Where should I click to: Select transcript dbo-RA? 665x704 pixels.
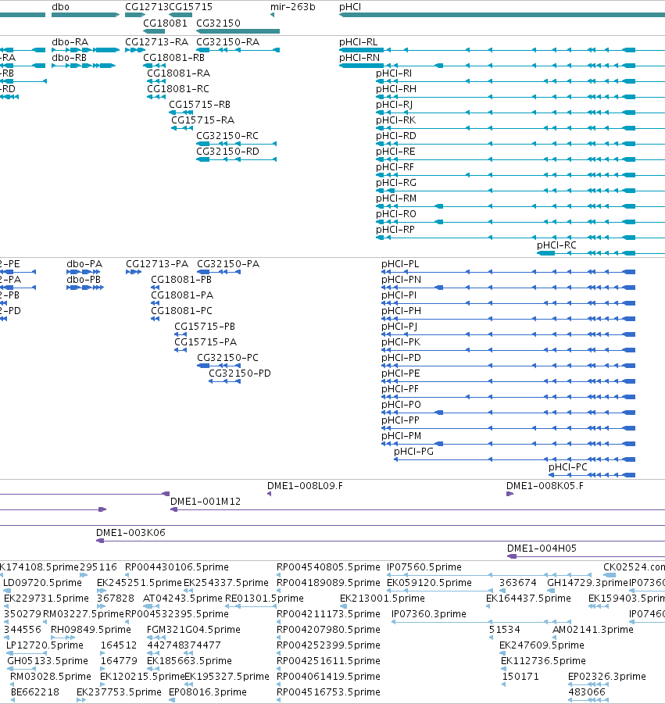[x=70, y=42]
